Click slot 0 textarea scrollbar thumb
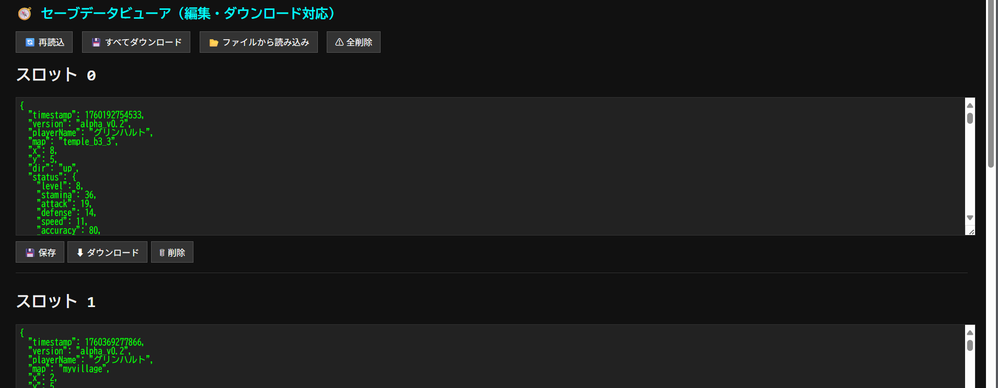 point(970,119)
